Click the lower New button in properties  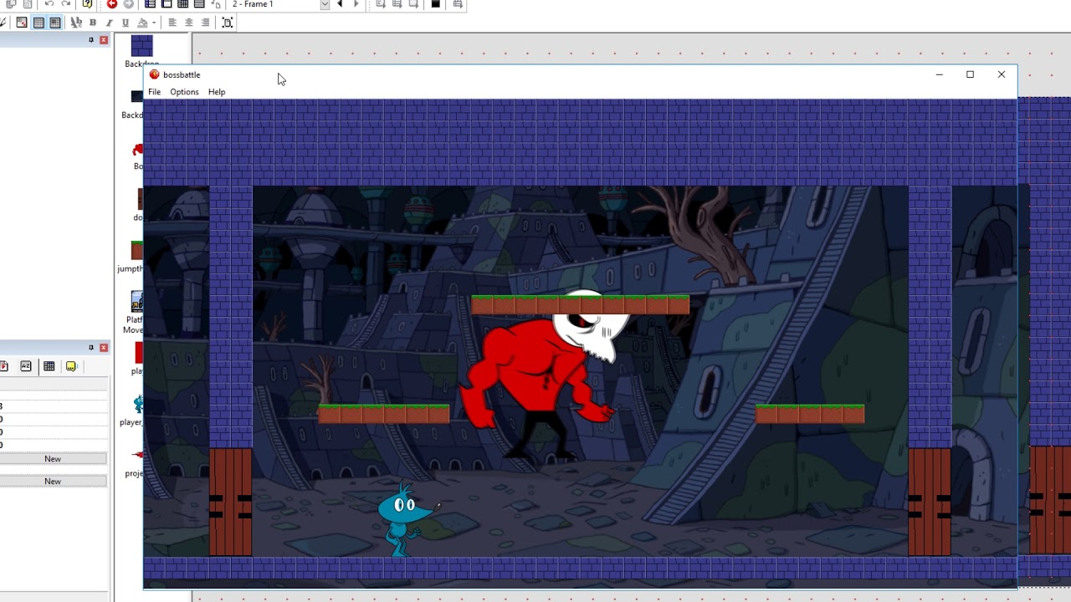53,482
